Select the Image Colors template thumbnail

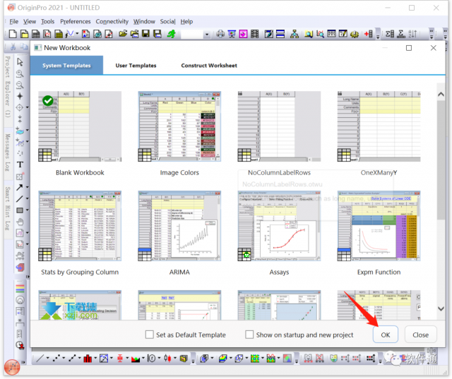click(x=179, y=127)
